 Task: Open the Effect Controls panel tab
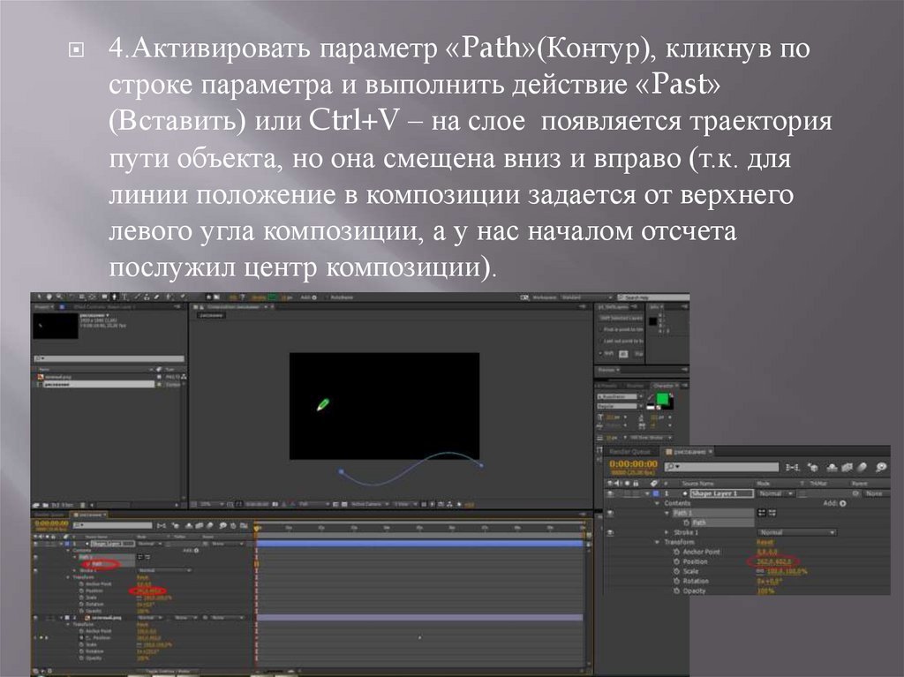[104, 307]
